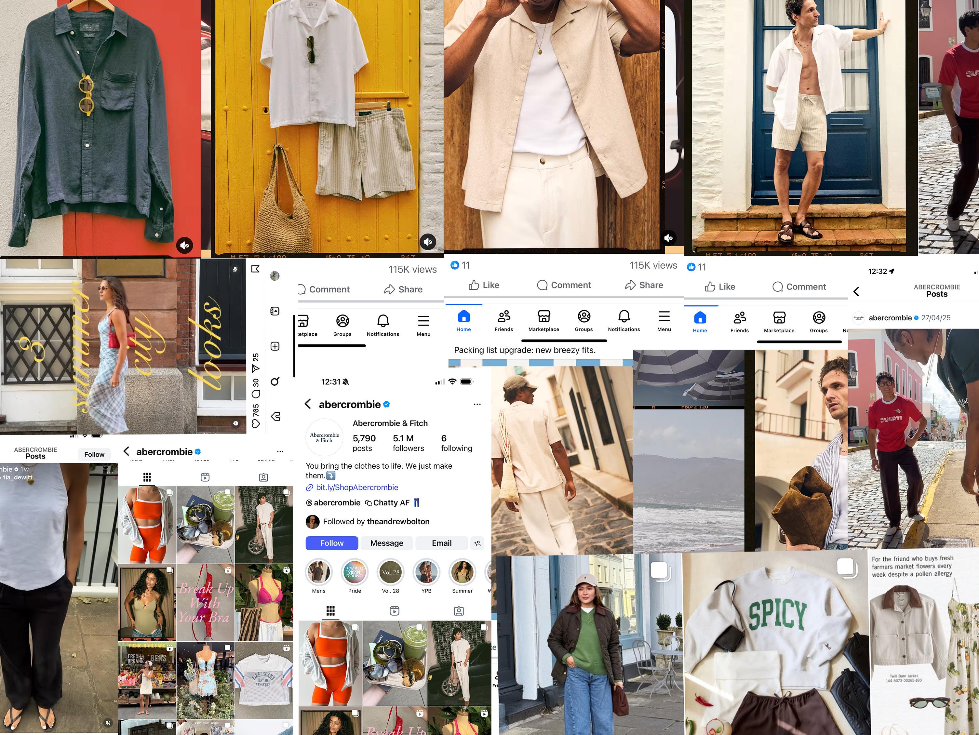979x735 pixels.
Task: Toggle sound on the yellow door outfit video
Action: 427,242
